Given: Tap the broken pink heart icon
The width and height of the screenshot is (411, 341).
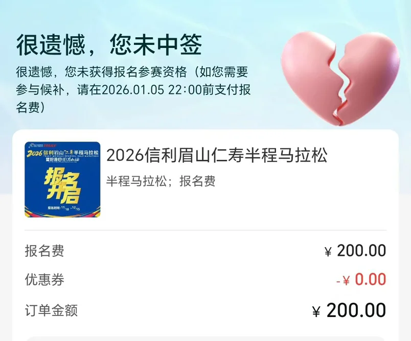Looking at the screenshot, I should pos(340,79).
